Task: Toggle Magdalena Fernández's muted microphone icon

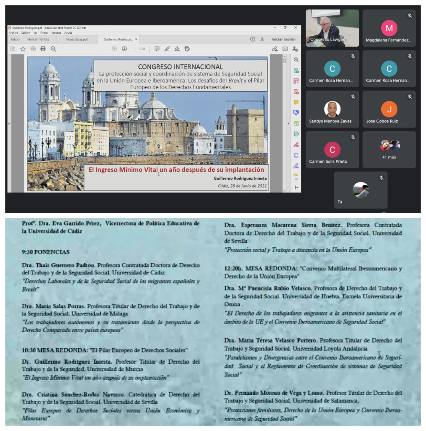Action: point(410,16)
